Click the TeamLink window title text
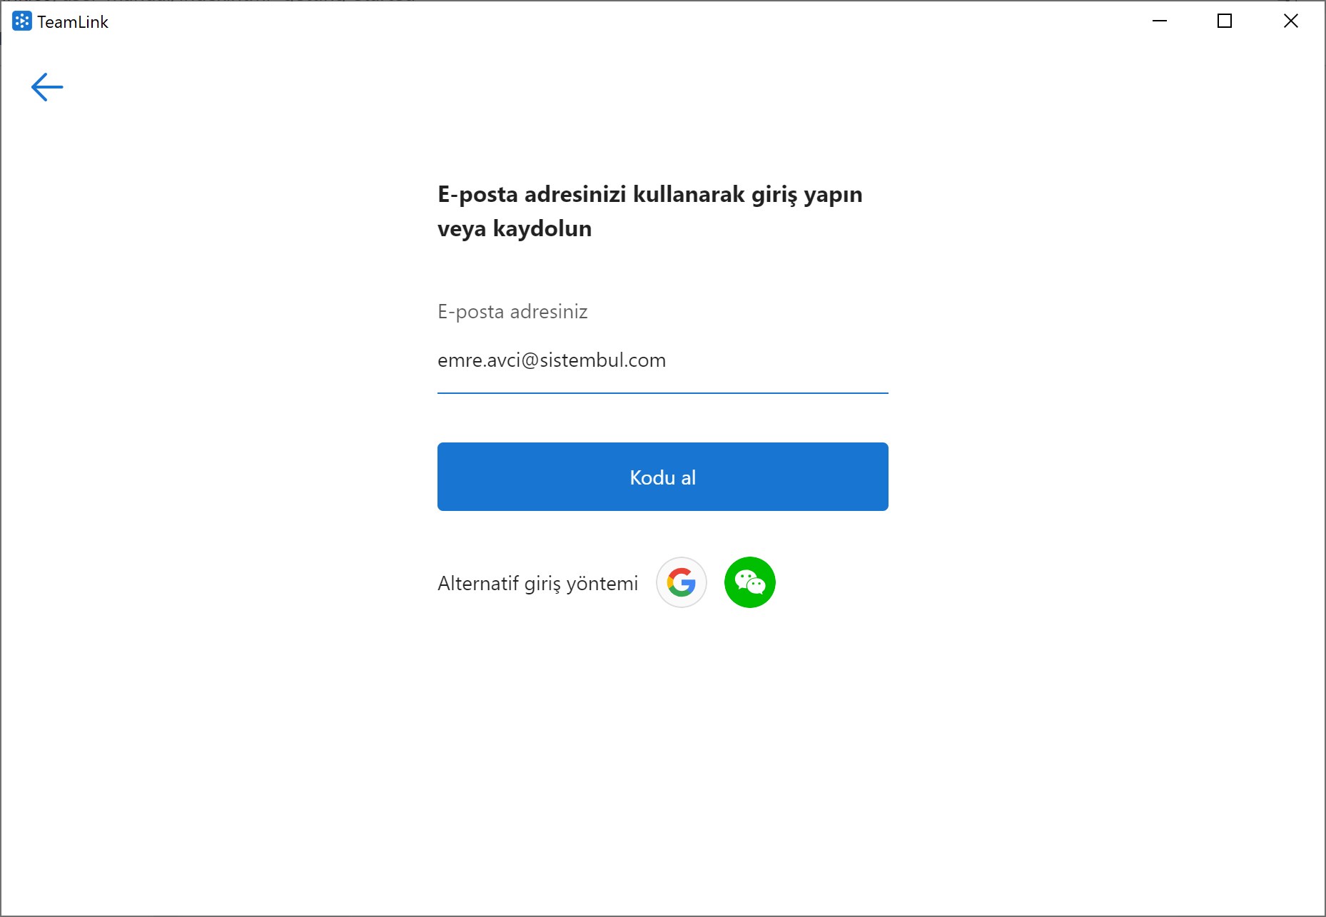The width and height of the screenshot is (1326, 917). click(73, 22)
